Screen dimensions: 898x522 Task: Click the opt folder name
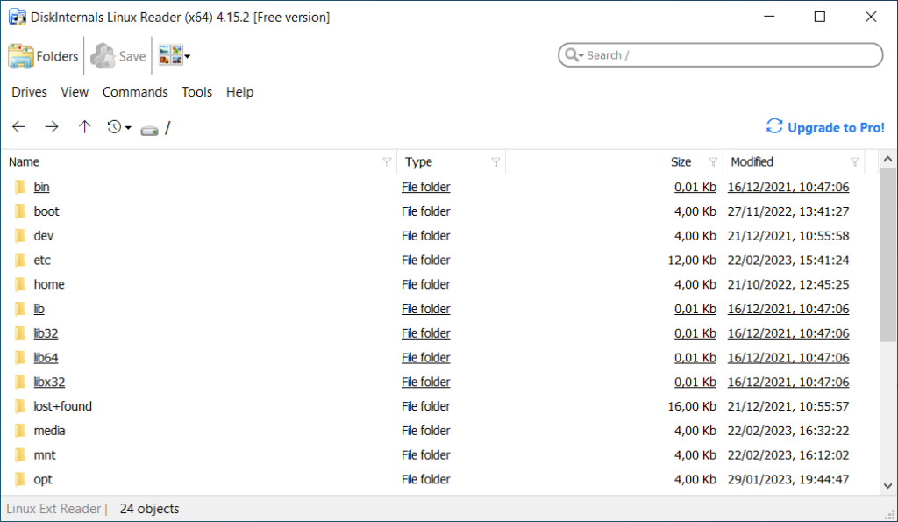pyautogui.click(x=43, y=480)
